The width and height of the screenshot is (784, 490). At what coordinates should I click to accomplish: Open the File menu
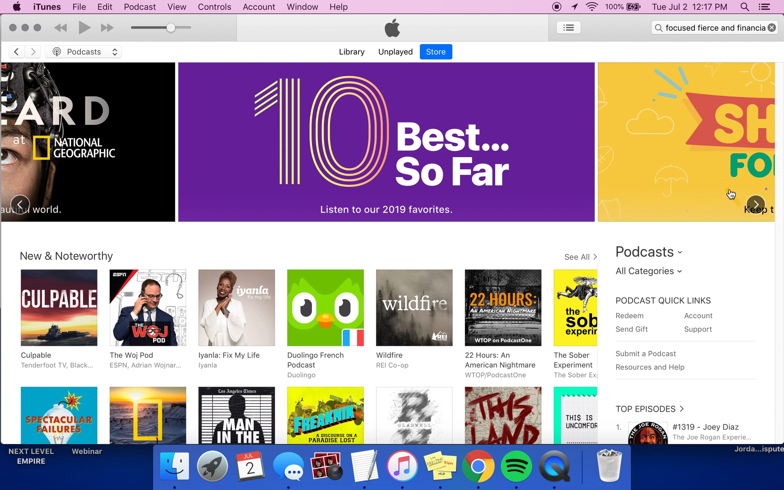[79, 7]
